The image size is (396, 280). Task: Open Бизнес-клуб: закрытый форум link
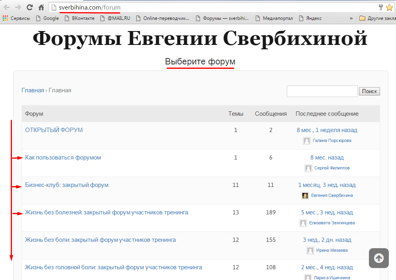[67, 185]
